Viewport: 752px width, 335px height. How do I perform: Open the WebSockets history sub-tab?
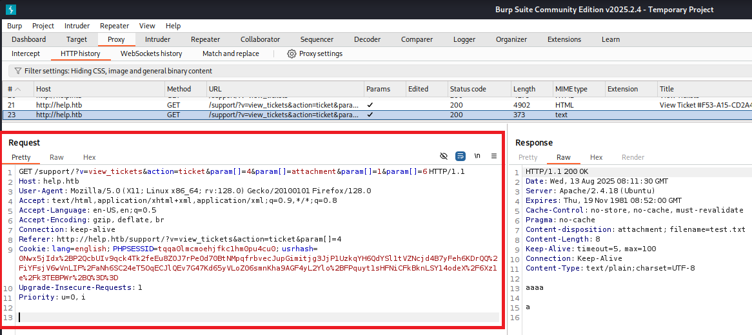tap(151, 53)
